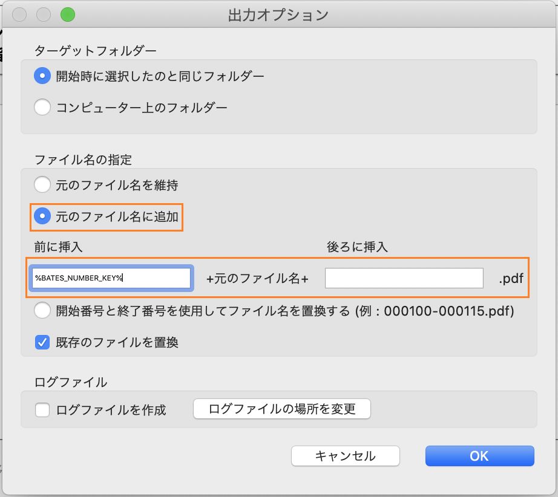Viewport: 558px width, 497px height.
Task: Select the 元のファイル名を維持 radio option
Action: [x=42, y=186]
